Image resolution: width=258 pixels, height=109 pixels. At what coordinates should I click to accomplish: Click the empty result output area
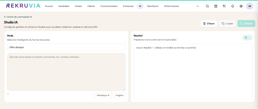coord(193,72)
